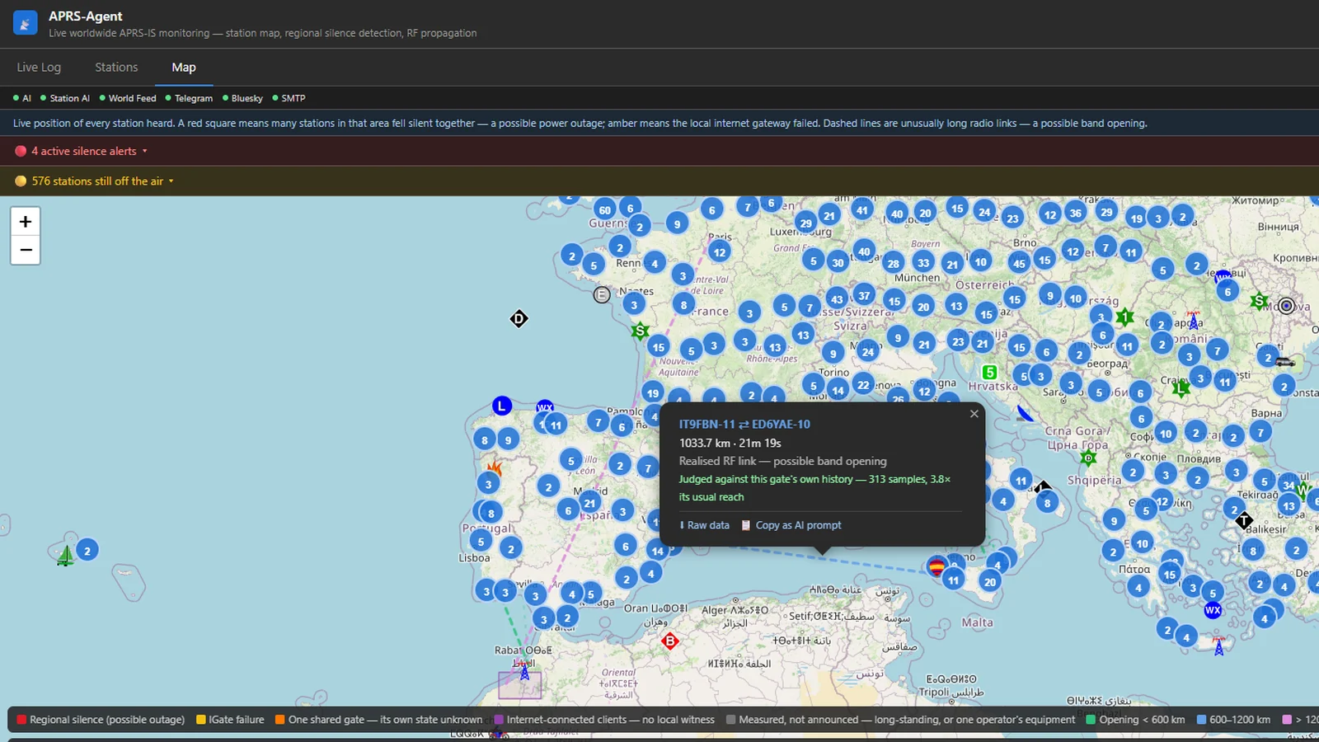
Task: Click the red Regional silence legend swatch
Action: 21,720
